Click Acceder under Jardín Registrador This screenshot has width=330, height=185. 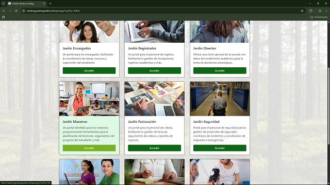[x=154, y=71]
